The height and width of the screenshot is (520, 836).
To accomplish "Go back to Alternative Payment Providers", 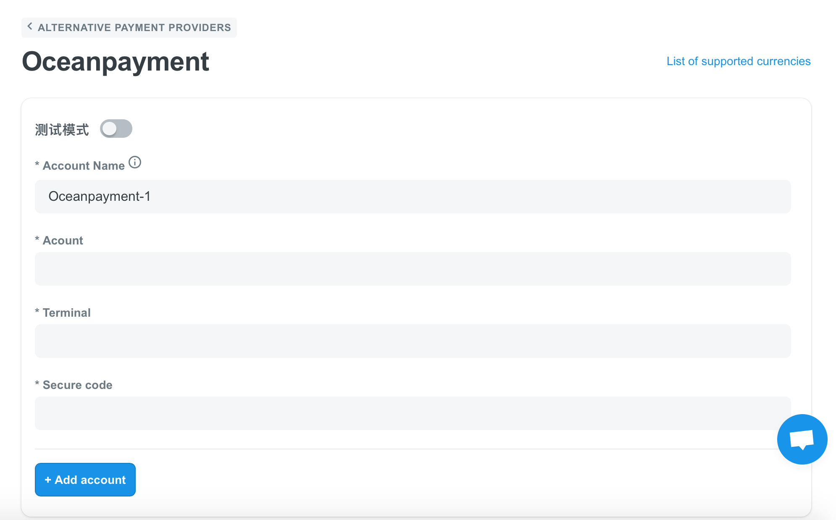I will point(129,28).
